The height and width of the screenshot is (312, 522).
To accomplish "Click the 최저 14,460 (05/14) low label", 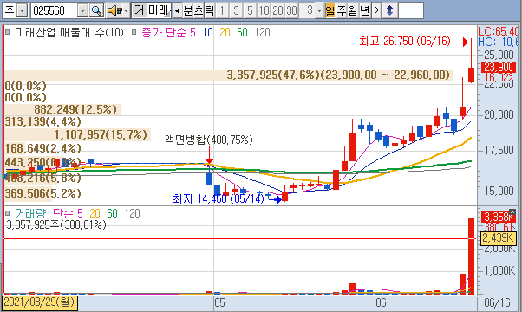I will 219,198.
